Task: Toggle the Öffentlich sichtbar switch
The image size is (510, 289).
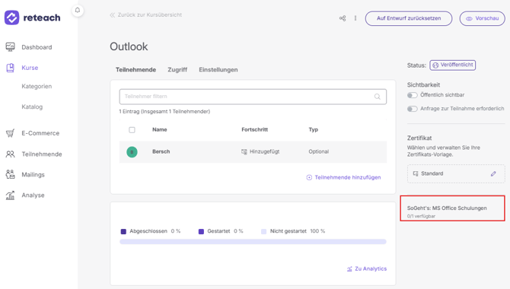Action: coord(412,95)
